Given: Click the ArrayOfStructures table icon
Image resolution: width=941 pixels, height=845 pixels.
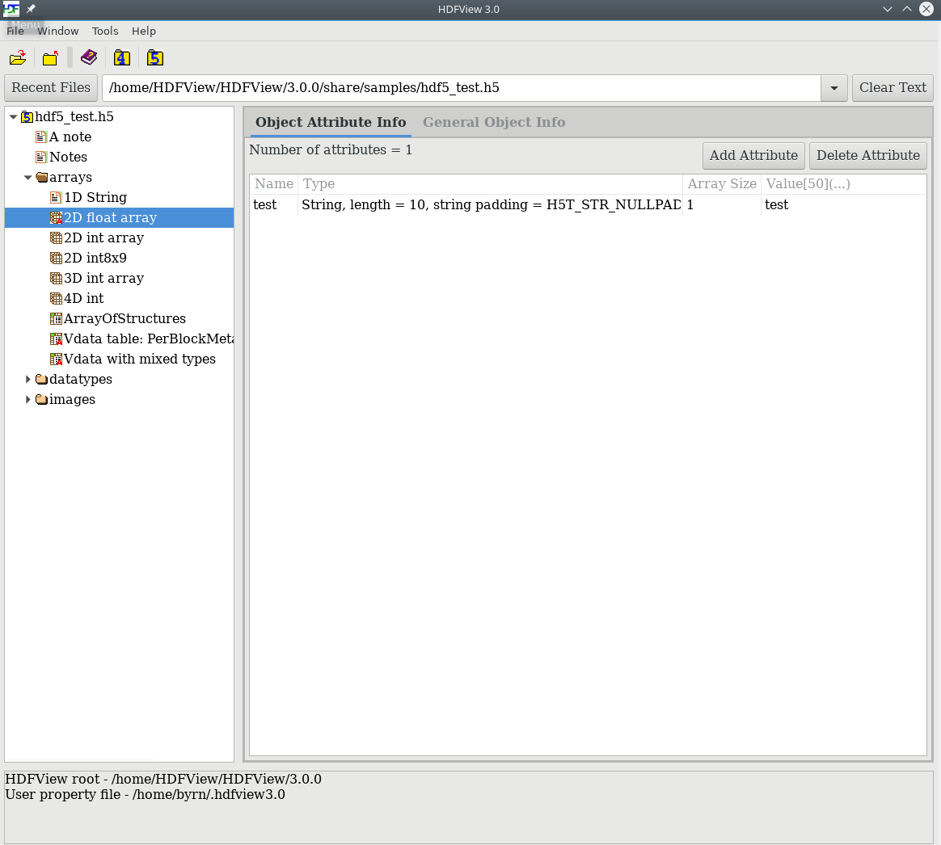Looking at the screenshot, I should [56, 319].
